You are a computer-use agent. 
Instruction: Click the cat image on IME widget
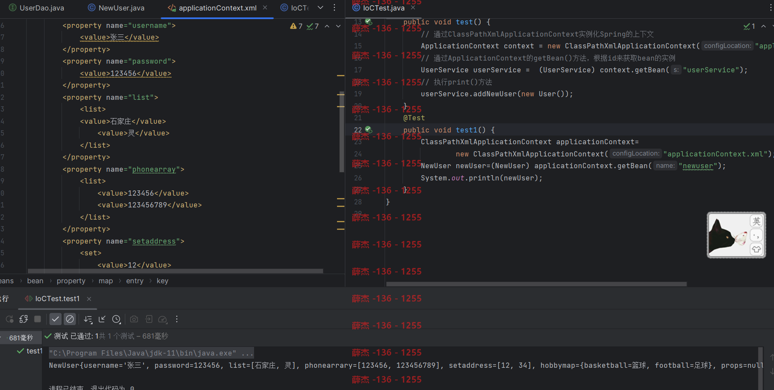728,236
